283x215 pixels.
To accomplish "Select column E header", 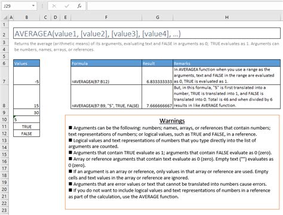I will coord(65,17).
